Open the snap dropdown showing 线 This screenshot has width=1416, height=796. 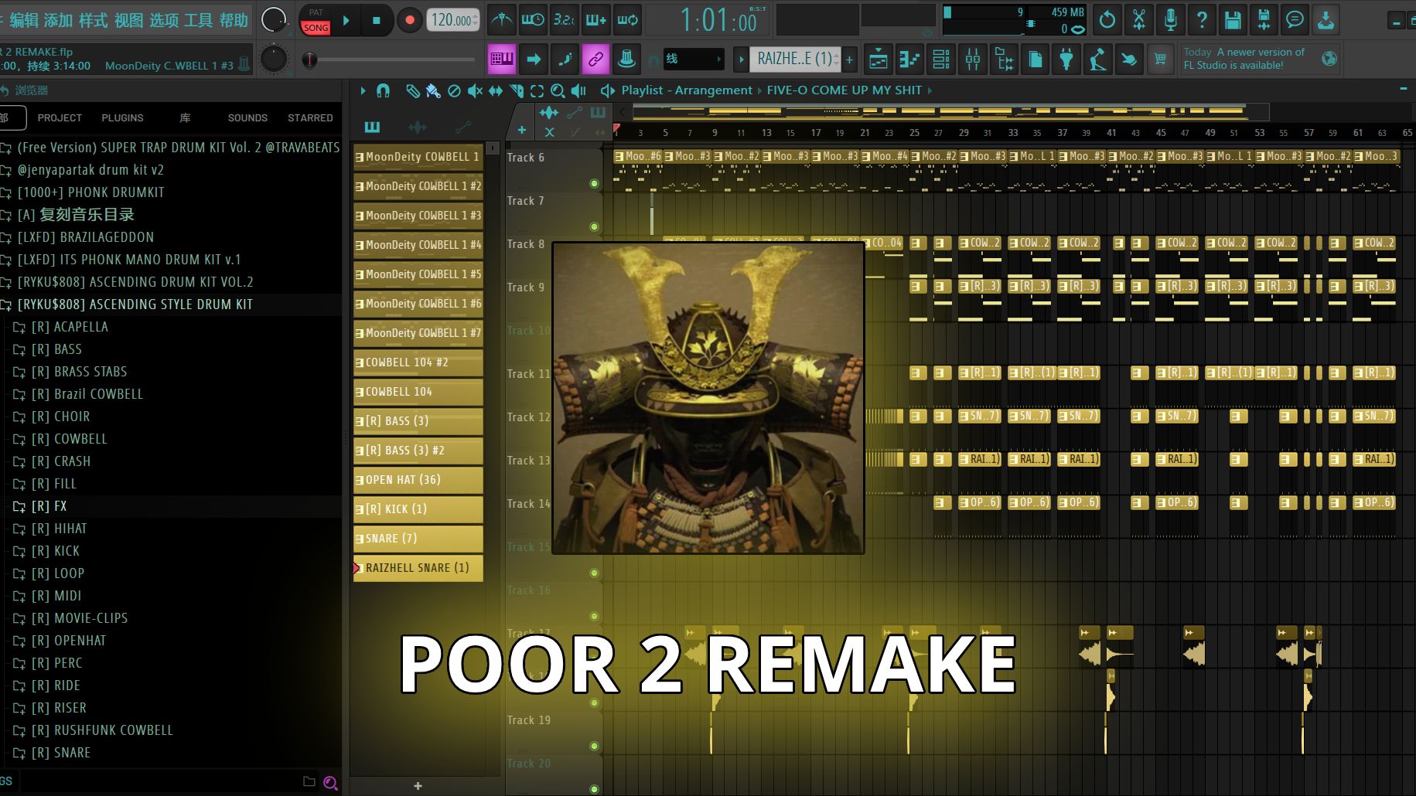click(693, 59)
